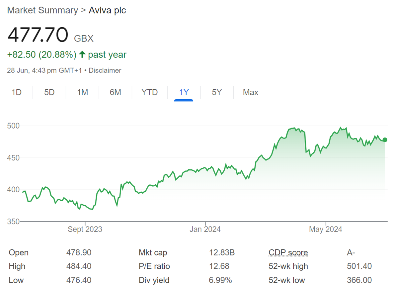Click the 450 y-axis label
This screenshot has height=291, width=394.
[x=13, y=158]
